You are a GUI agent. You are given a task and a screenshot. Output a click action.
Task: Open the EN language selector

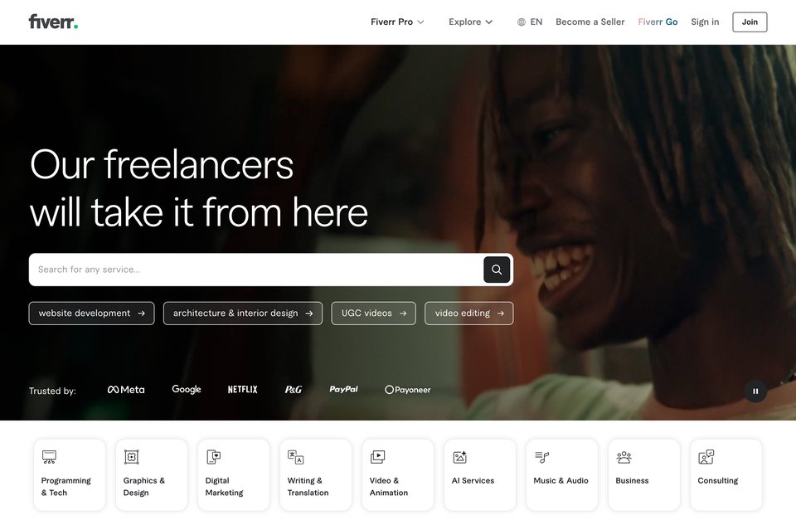pyautogui.click(x=530, y=22)
